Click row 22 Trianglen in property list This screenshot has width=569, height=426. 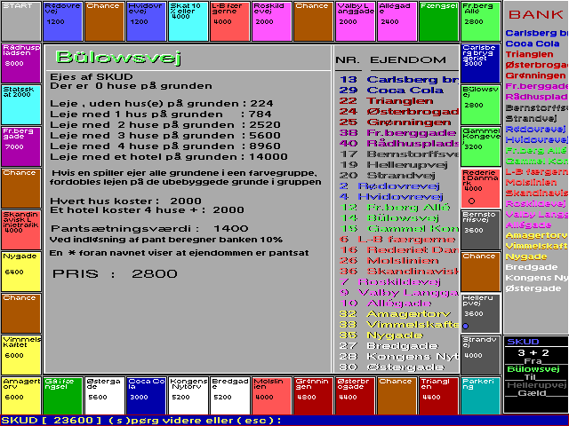[x=386, y=100]
